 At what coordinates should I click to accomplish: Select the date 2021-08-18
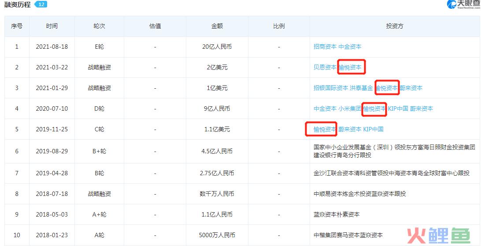(x=52, y=47)
